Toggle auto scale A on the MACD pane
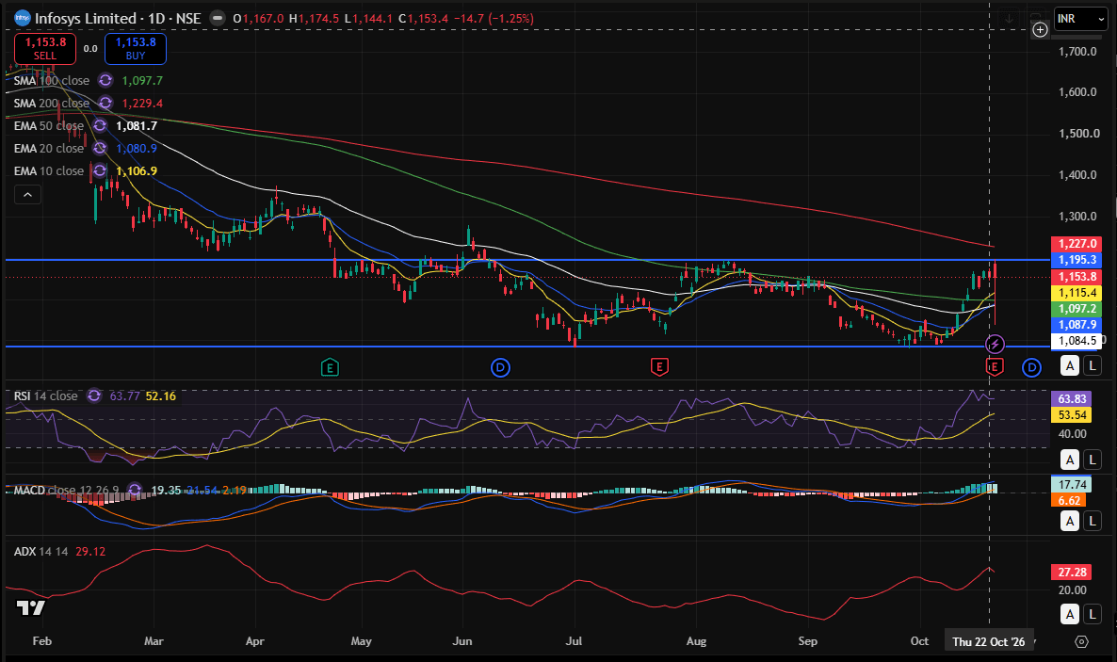The width and height of the screenshot is (1117, 662). click(1069, 521)
